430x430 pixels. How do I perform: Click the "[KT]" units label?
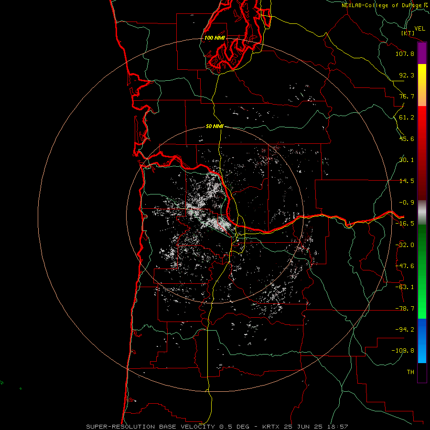[x=408, y=33]
